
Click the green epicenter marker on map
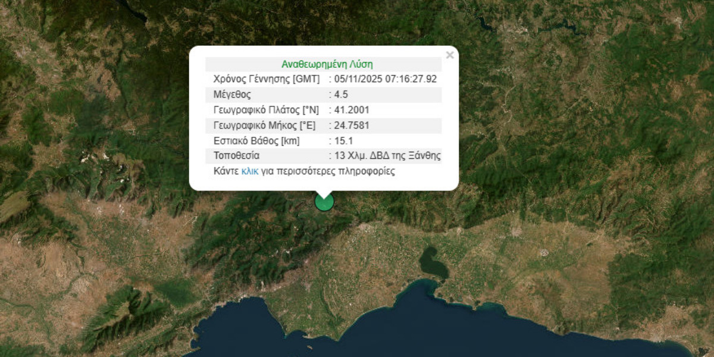pyautogui.click(x=324, y=202)
